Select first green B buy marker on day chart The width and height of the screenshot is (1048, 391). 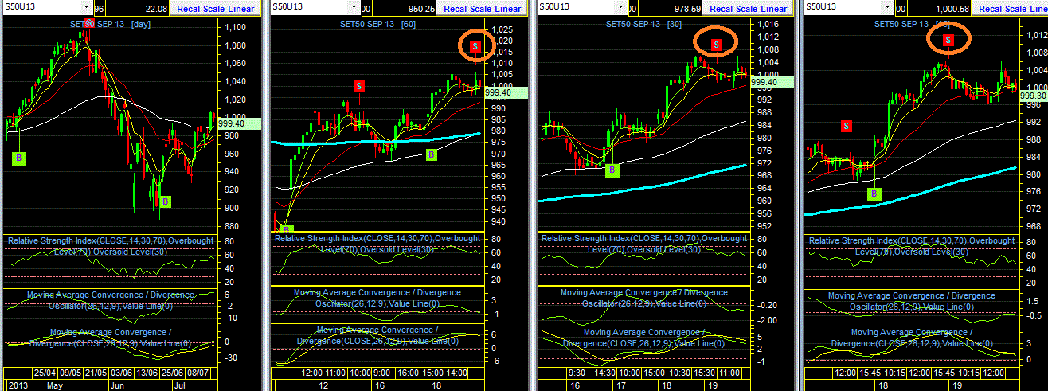pyautogui.click(x=18, y=158)
